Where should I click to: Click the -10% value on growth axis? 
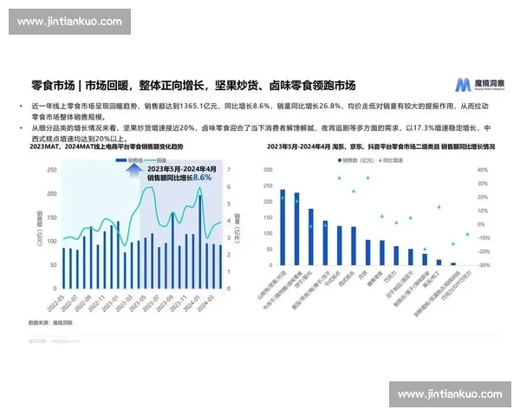(484, 237)
